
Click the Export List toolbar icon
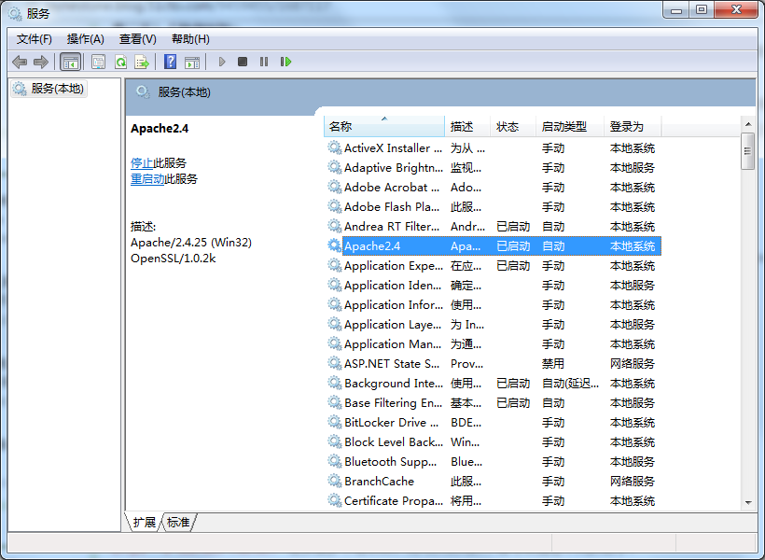click(142, 62)
